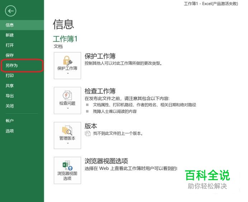Screen dimensions: 248x202
Task: Click the 保护工作簿 button label text
Action: 67,69
